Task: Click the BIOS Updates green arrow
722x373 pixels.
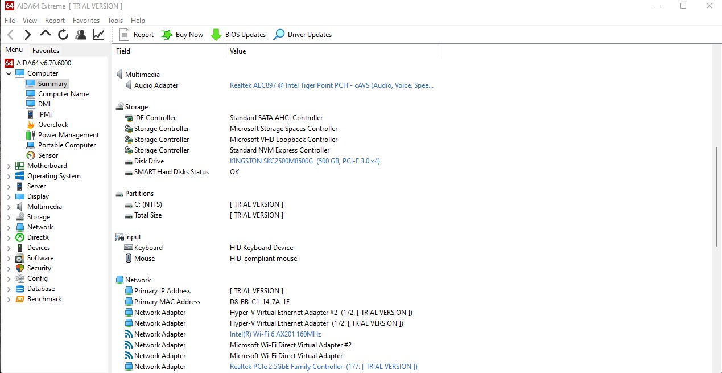Action: coord(216,35)
